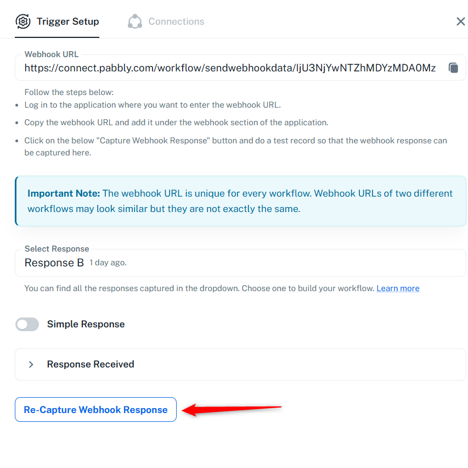Click the "1 day ago" timestamp
This screenshot has height=468, width=468.
point(108,263)
